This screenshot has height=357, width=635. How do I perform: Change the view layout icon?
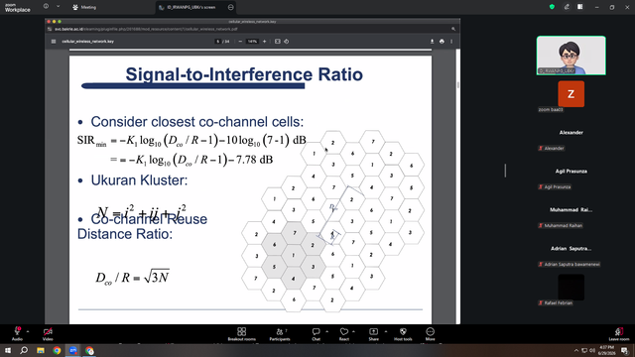pyautogui.click(x=580, y=7)
